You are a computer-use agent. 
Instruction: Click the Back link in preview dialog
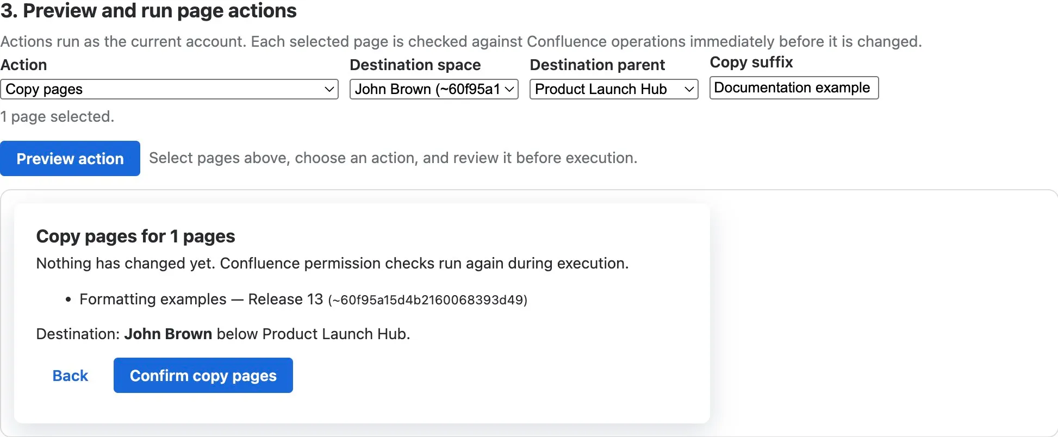click(x=70, y=376)
